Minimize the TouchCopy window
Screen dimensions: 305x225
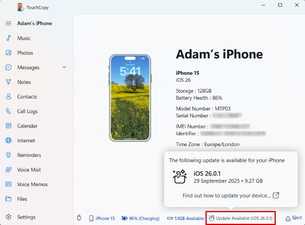coord(263,5)
